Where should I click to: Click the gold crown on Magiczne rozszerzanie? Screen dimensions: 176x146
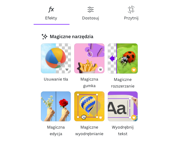pos(134,70)
